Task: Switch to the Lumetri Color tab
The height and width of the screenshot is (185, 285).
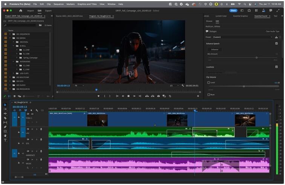Action: tap(221, 16)
